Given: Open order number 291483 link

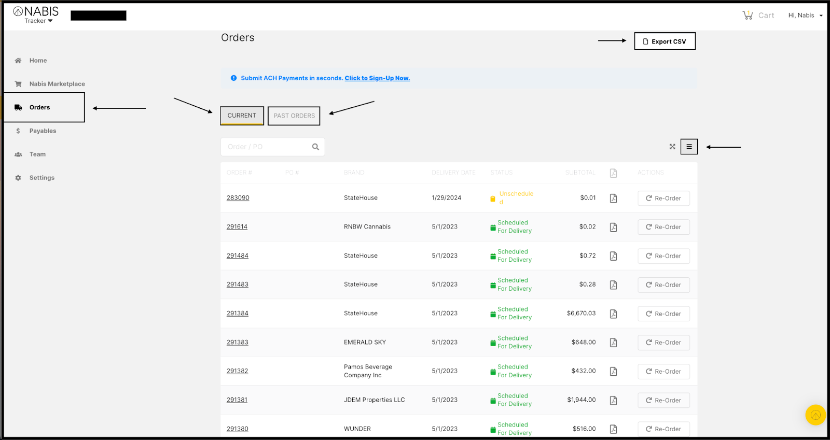Looking at the screenshot, I should (238, 285).
